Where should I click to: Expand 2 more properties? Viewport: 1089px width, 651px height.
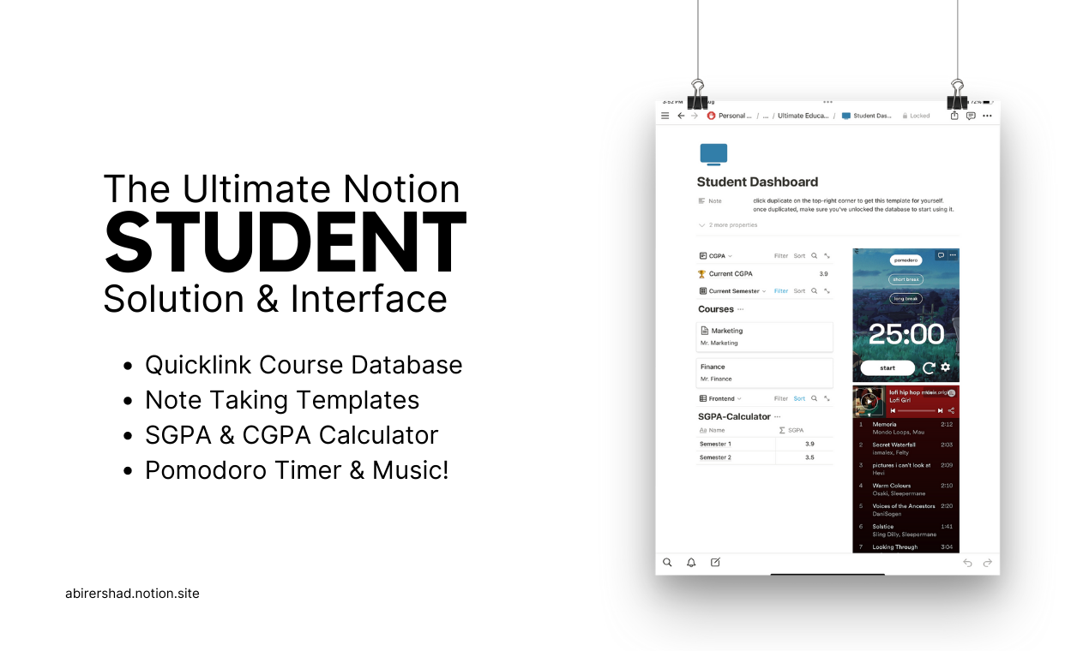point(728,225)
